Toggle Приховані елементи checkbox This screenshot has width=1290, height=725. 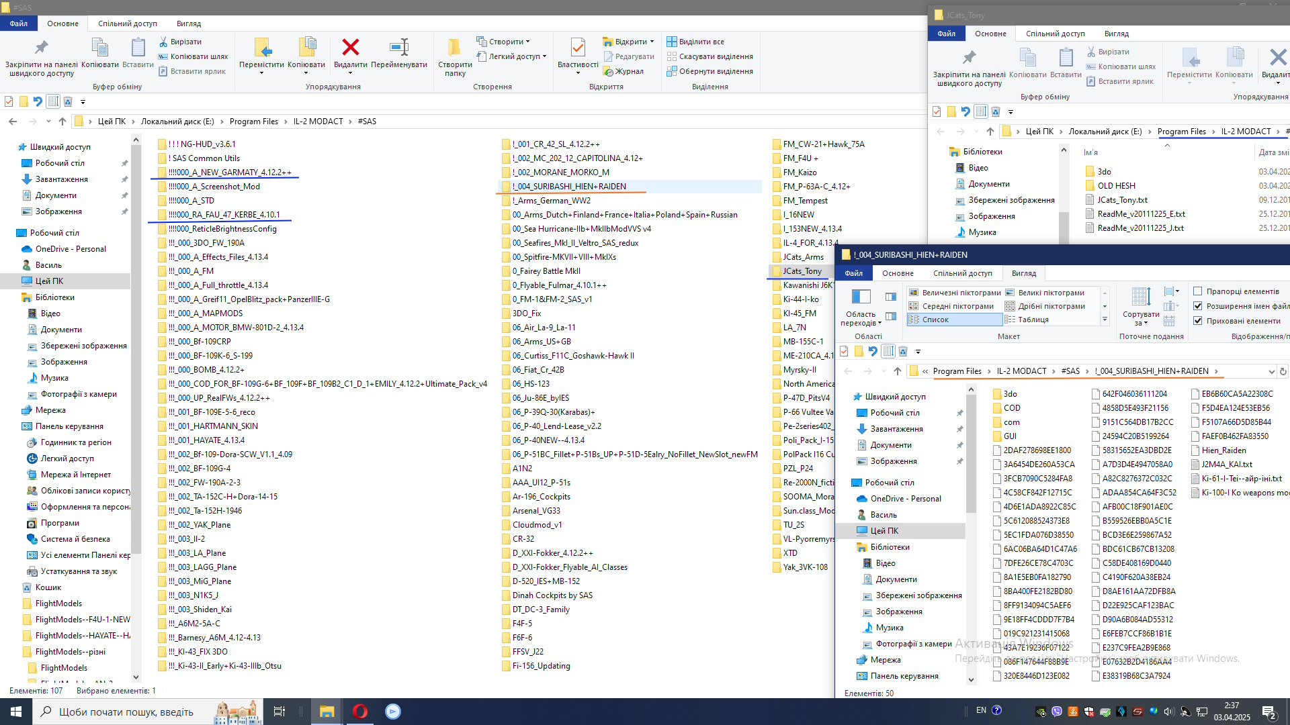tap(1197, 321)
